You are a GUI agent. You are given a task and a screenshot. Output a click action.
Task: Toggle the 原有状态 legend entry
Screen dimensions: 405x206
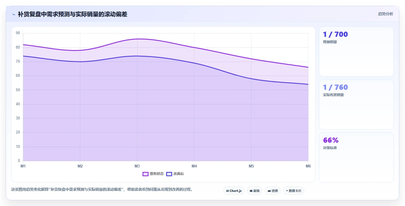tap(153, 174)
